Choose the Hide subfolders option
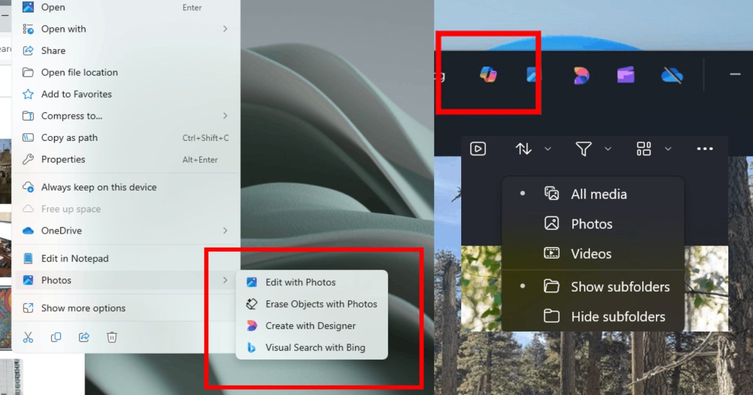This screenshot has height=395, width=753. click(x=617, y=316)
